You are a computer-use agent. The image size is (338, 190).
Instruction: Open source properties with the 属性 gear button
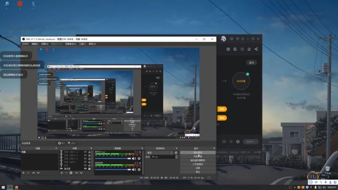[x=62, y=143]
